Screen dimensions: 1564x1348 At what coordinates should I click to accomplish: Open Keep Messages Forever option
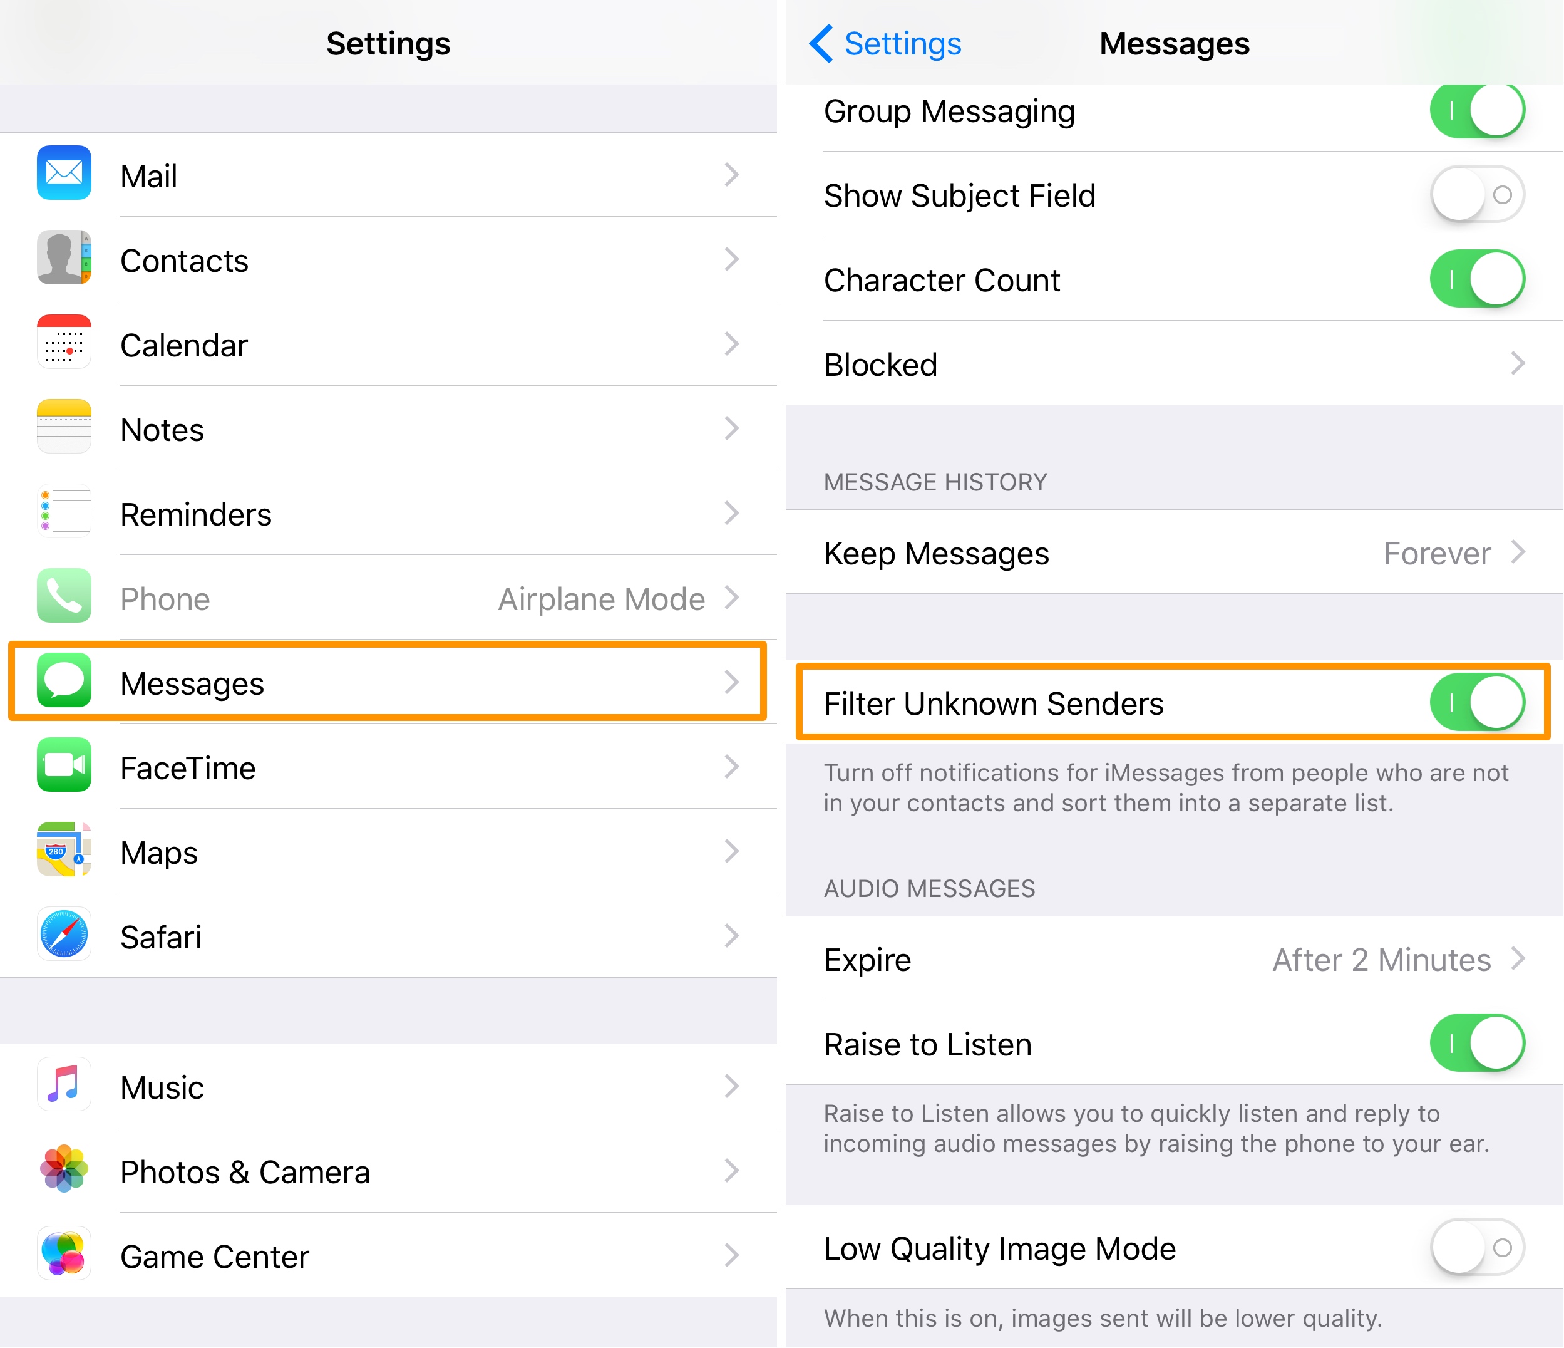(x=1175, y=553)
